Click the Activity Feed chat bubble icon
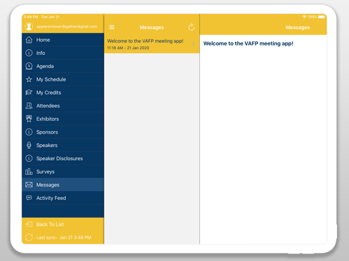This screenshot has width=349, height=261. click(29, 198)
